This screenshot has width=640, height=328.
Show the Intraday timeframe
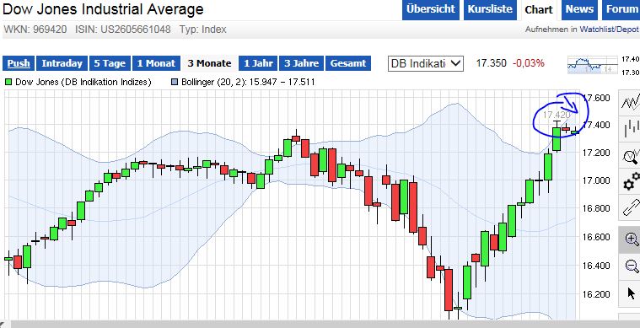tap(62, 63)
